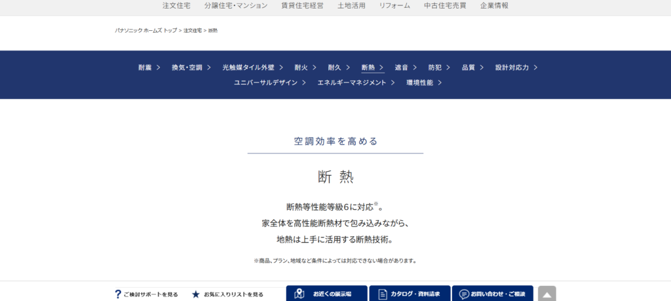Go to ユニバーサルデザイン page
The width and height of the screenshot is (671, 301).
265,83
